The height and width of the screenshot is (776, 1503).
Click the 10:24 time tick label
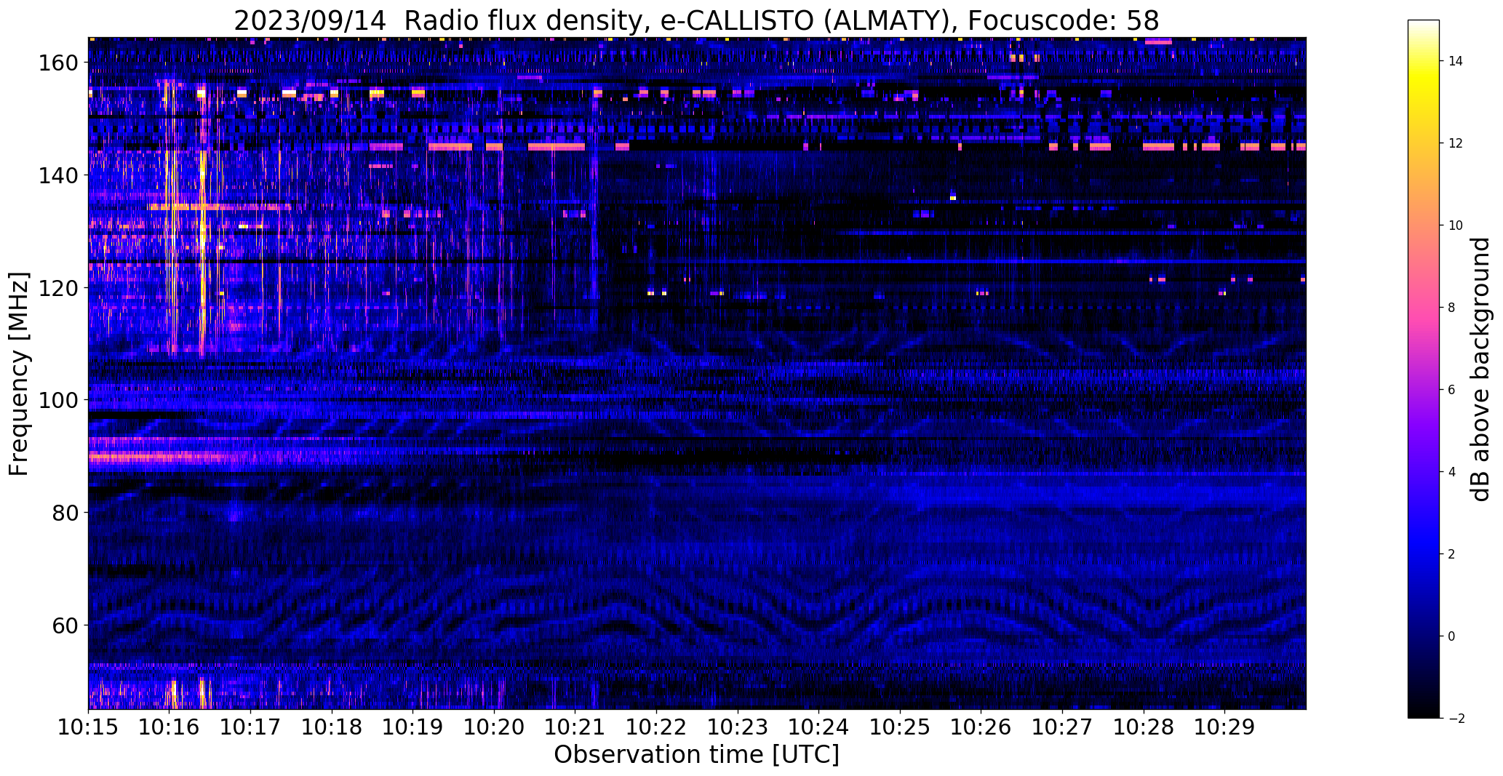(x=818, y=727)
